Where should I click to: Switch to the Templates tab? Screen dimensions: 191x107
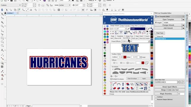pyautogui.click(x=120, y=36)
